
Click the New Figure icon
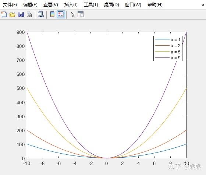point(4,14)
